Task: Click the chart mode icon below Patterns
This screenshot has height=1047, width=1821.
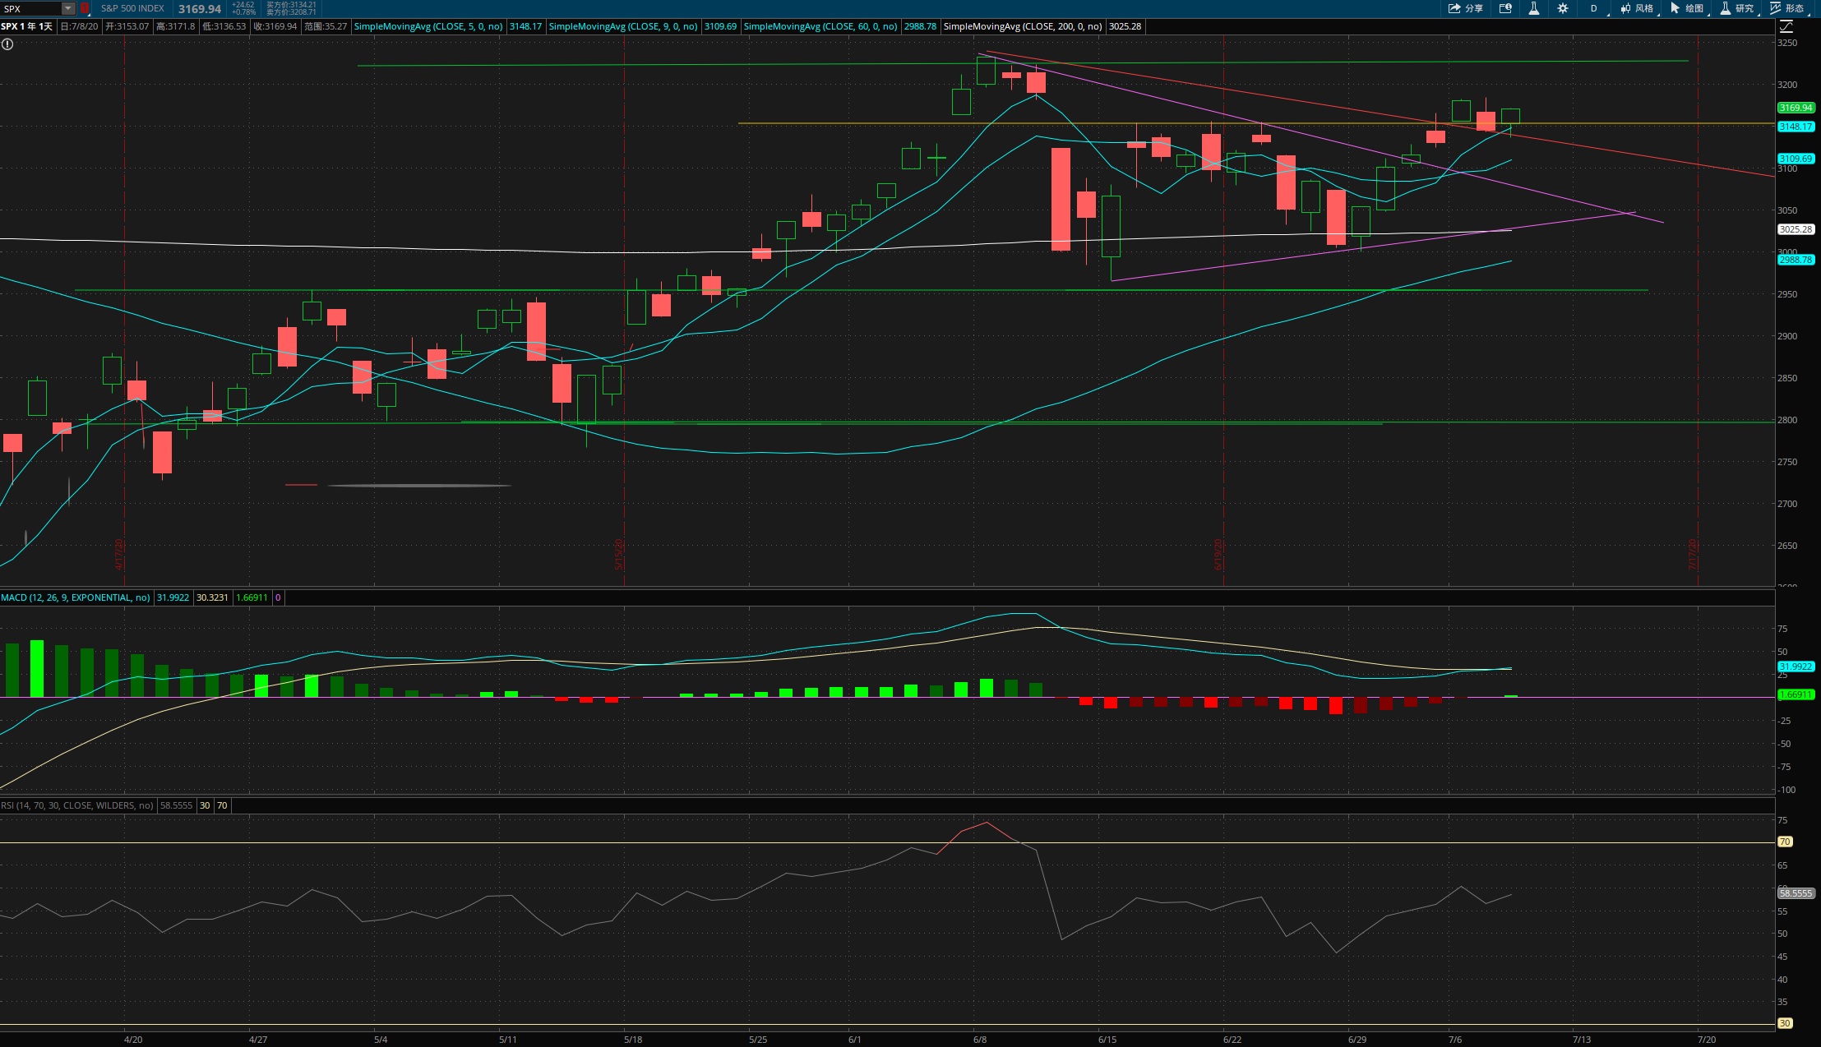Action: click(x=1786, y=26)
